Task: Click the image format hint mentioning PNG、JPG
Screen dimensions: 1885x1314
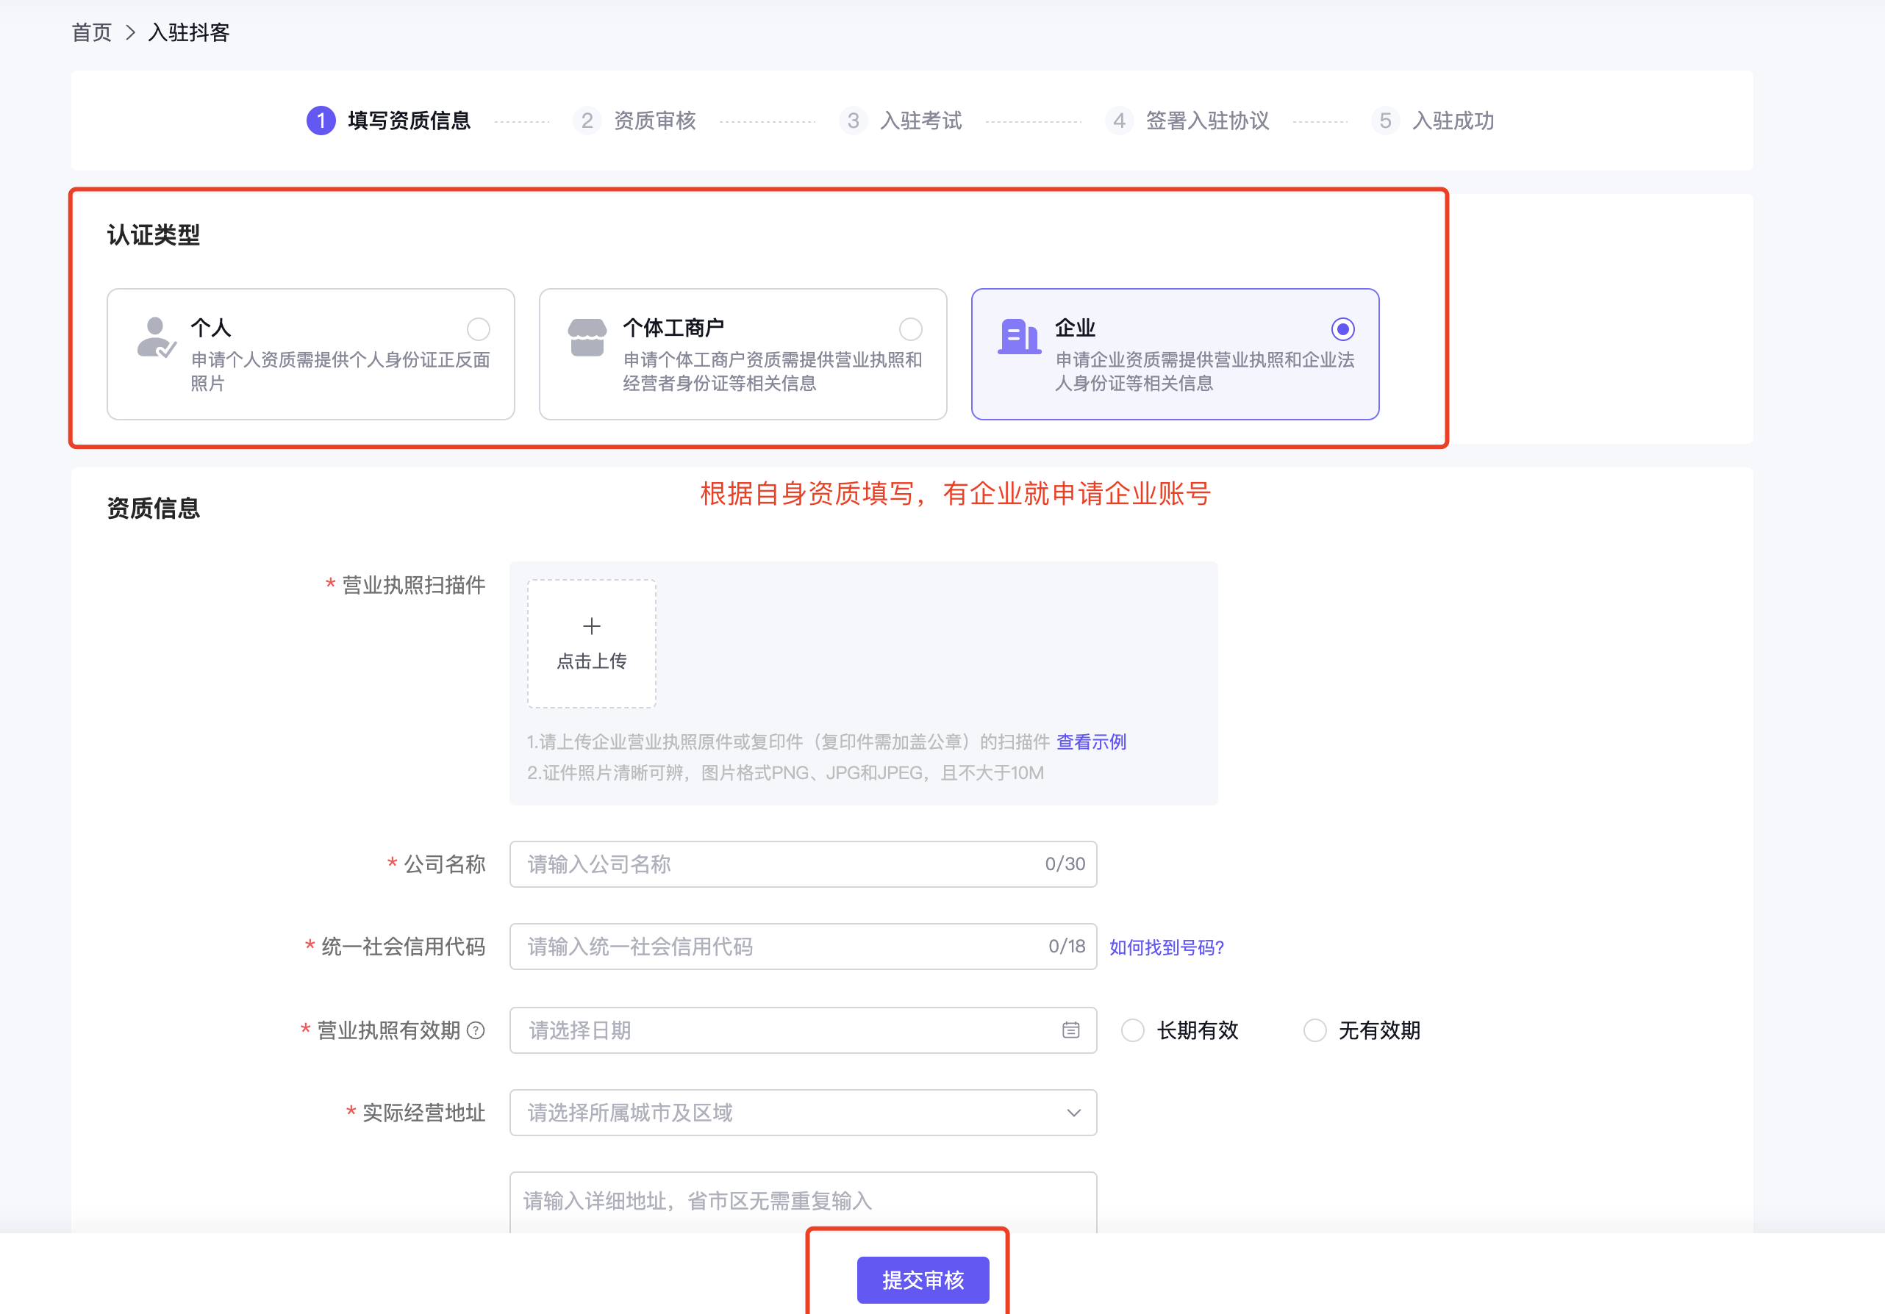Action: pos(785,773)
